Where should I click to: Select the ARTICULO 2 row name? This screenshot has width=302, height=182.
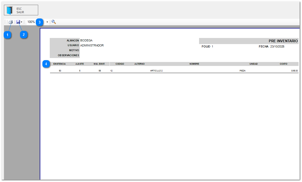click(x=156, y=71)
